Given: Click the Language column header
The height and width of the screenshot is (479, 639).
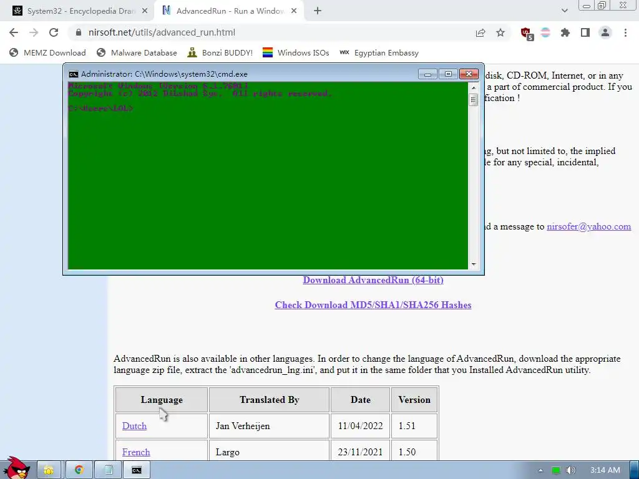Looking at the screenshot, I should click(162, 400).
